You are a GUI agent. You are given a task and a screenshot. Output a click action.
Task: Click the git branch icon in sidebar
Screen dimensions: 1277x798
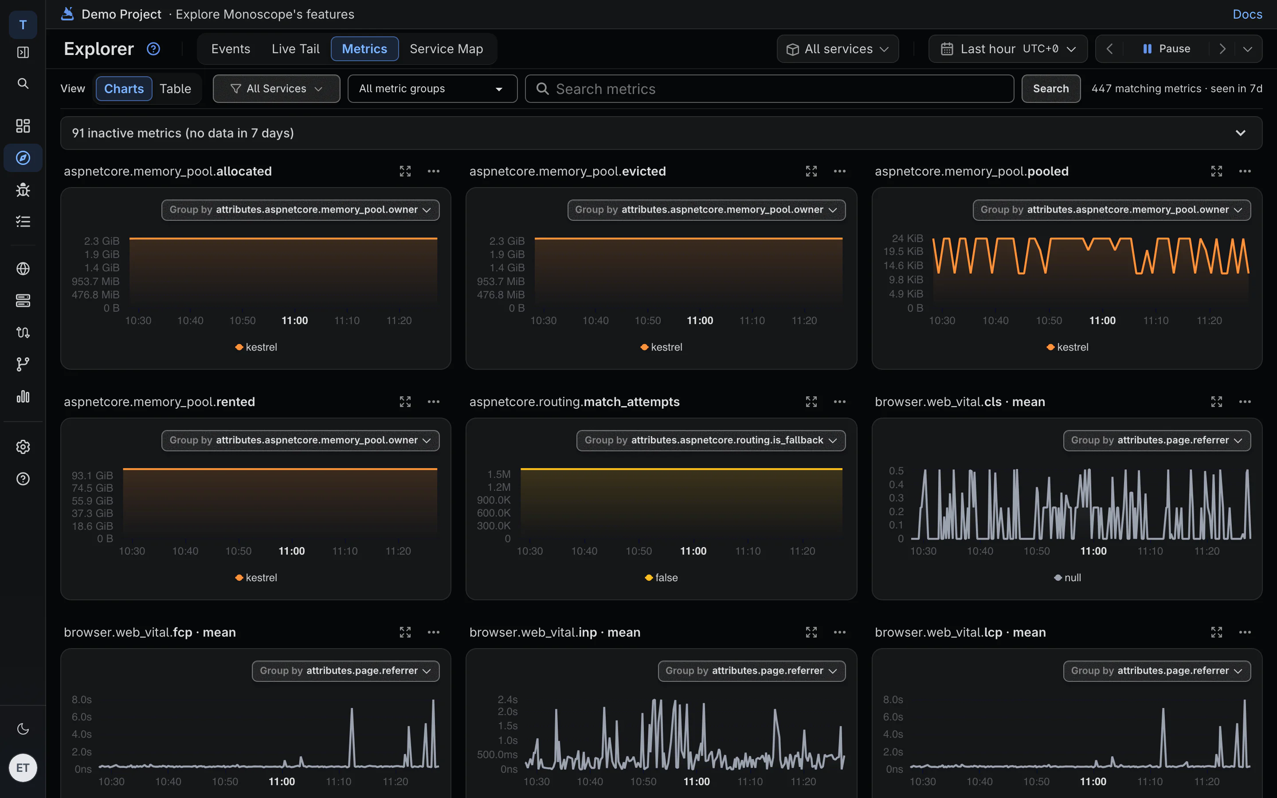(23, 364)
